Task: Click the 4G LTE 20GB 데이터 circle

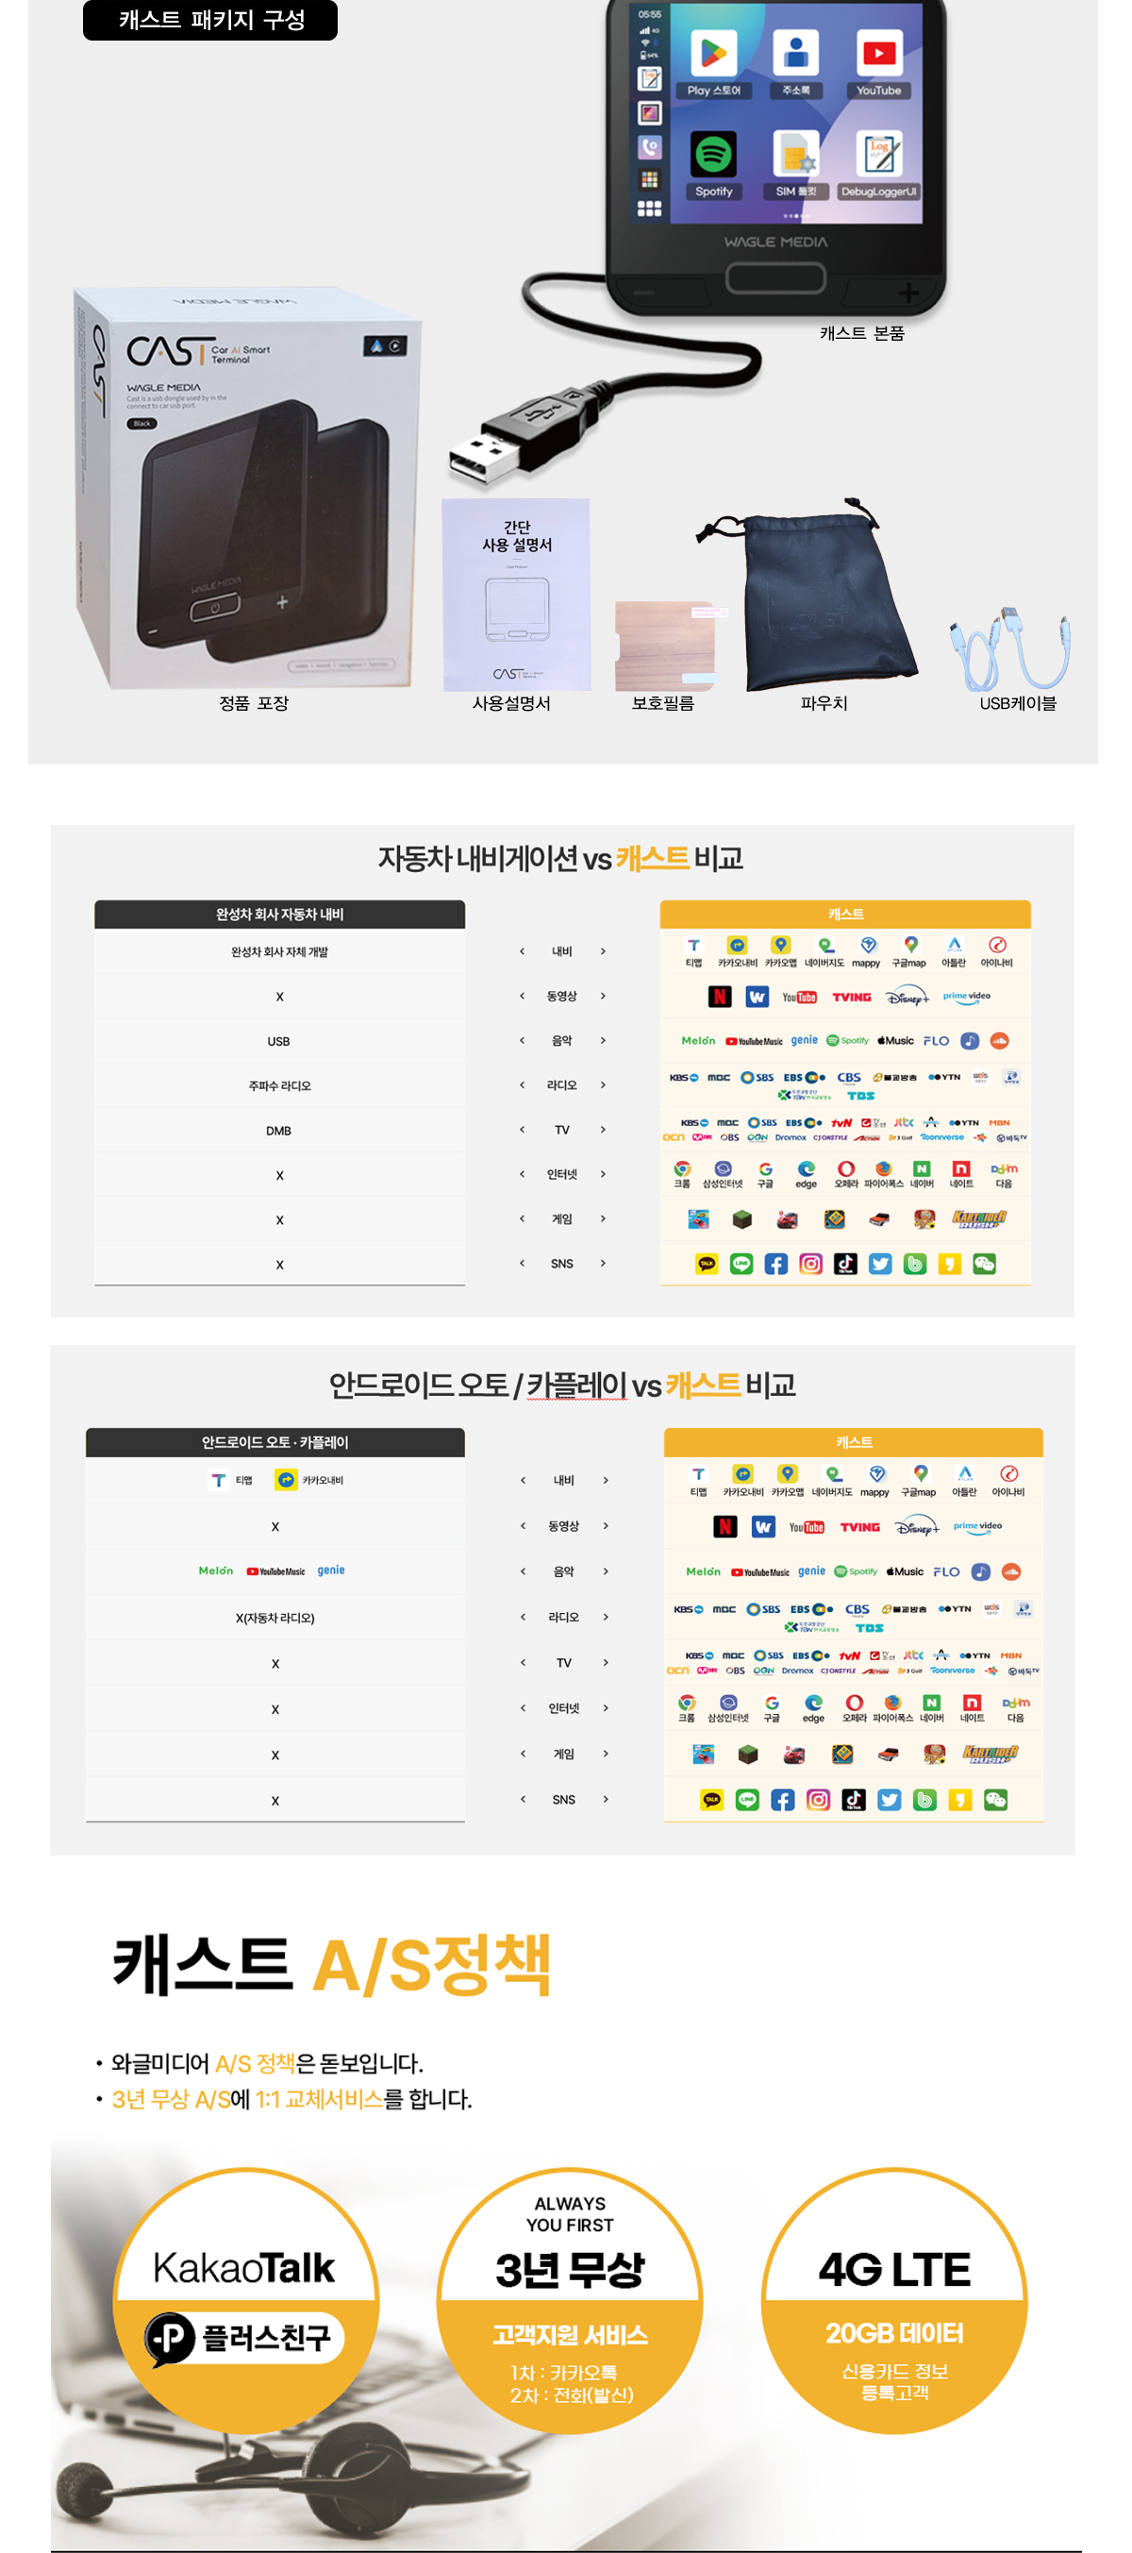Action: pyautogui.click(x=893, y=2300)
